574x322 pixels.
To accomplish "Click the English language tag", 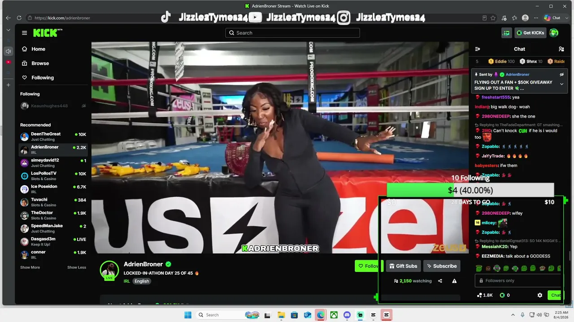I will (x=142, y=281).
